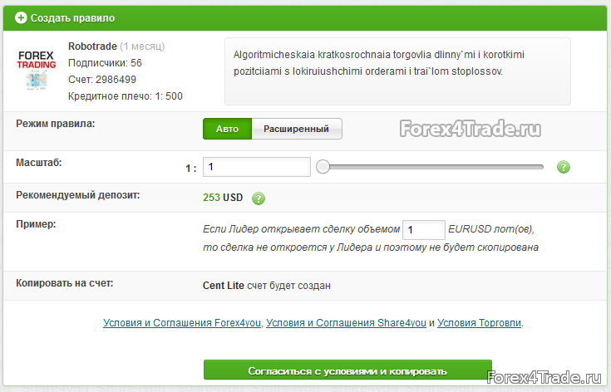Click the help icon next to scale slider

[563, 167]
